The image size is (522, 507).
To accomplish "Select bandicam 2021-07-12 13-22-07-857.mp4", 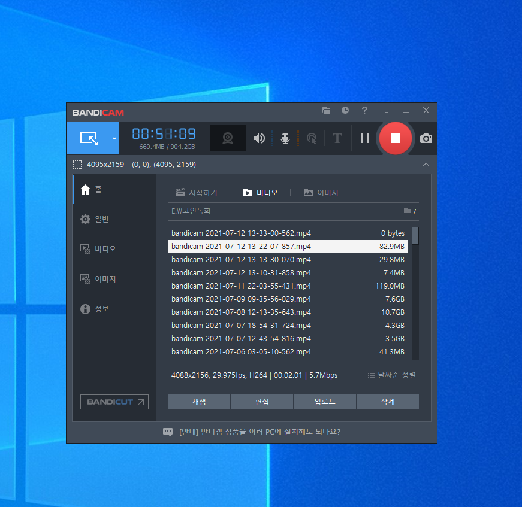I will (x=288, y=247).
